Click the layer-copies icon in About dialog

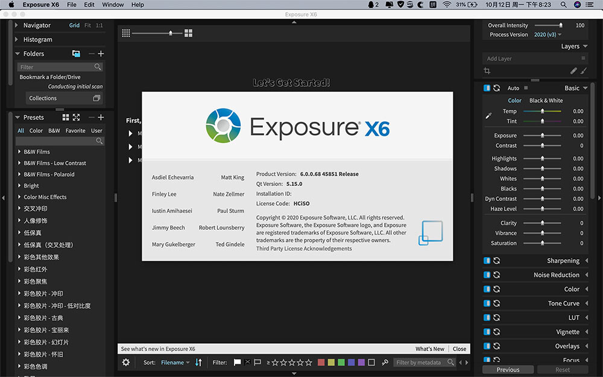pyautogui.click(x=431, y=233)
